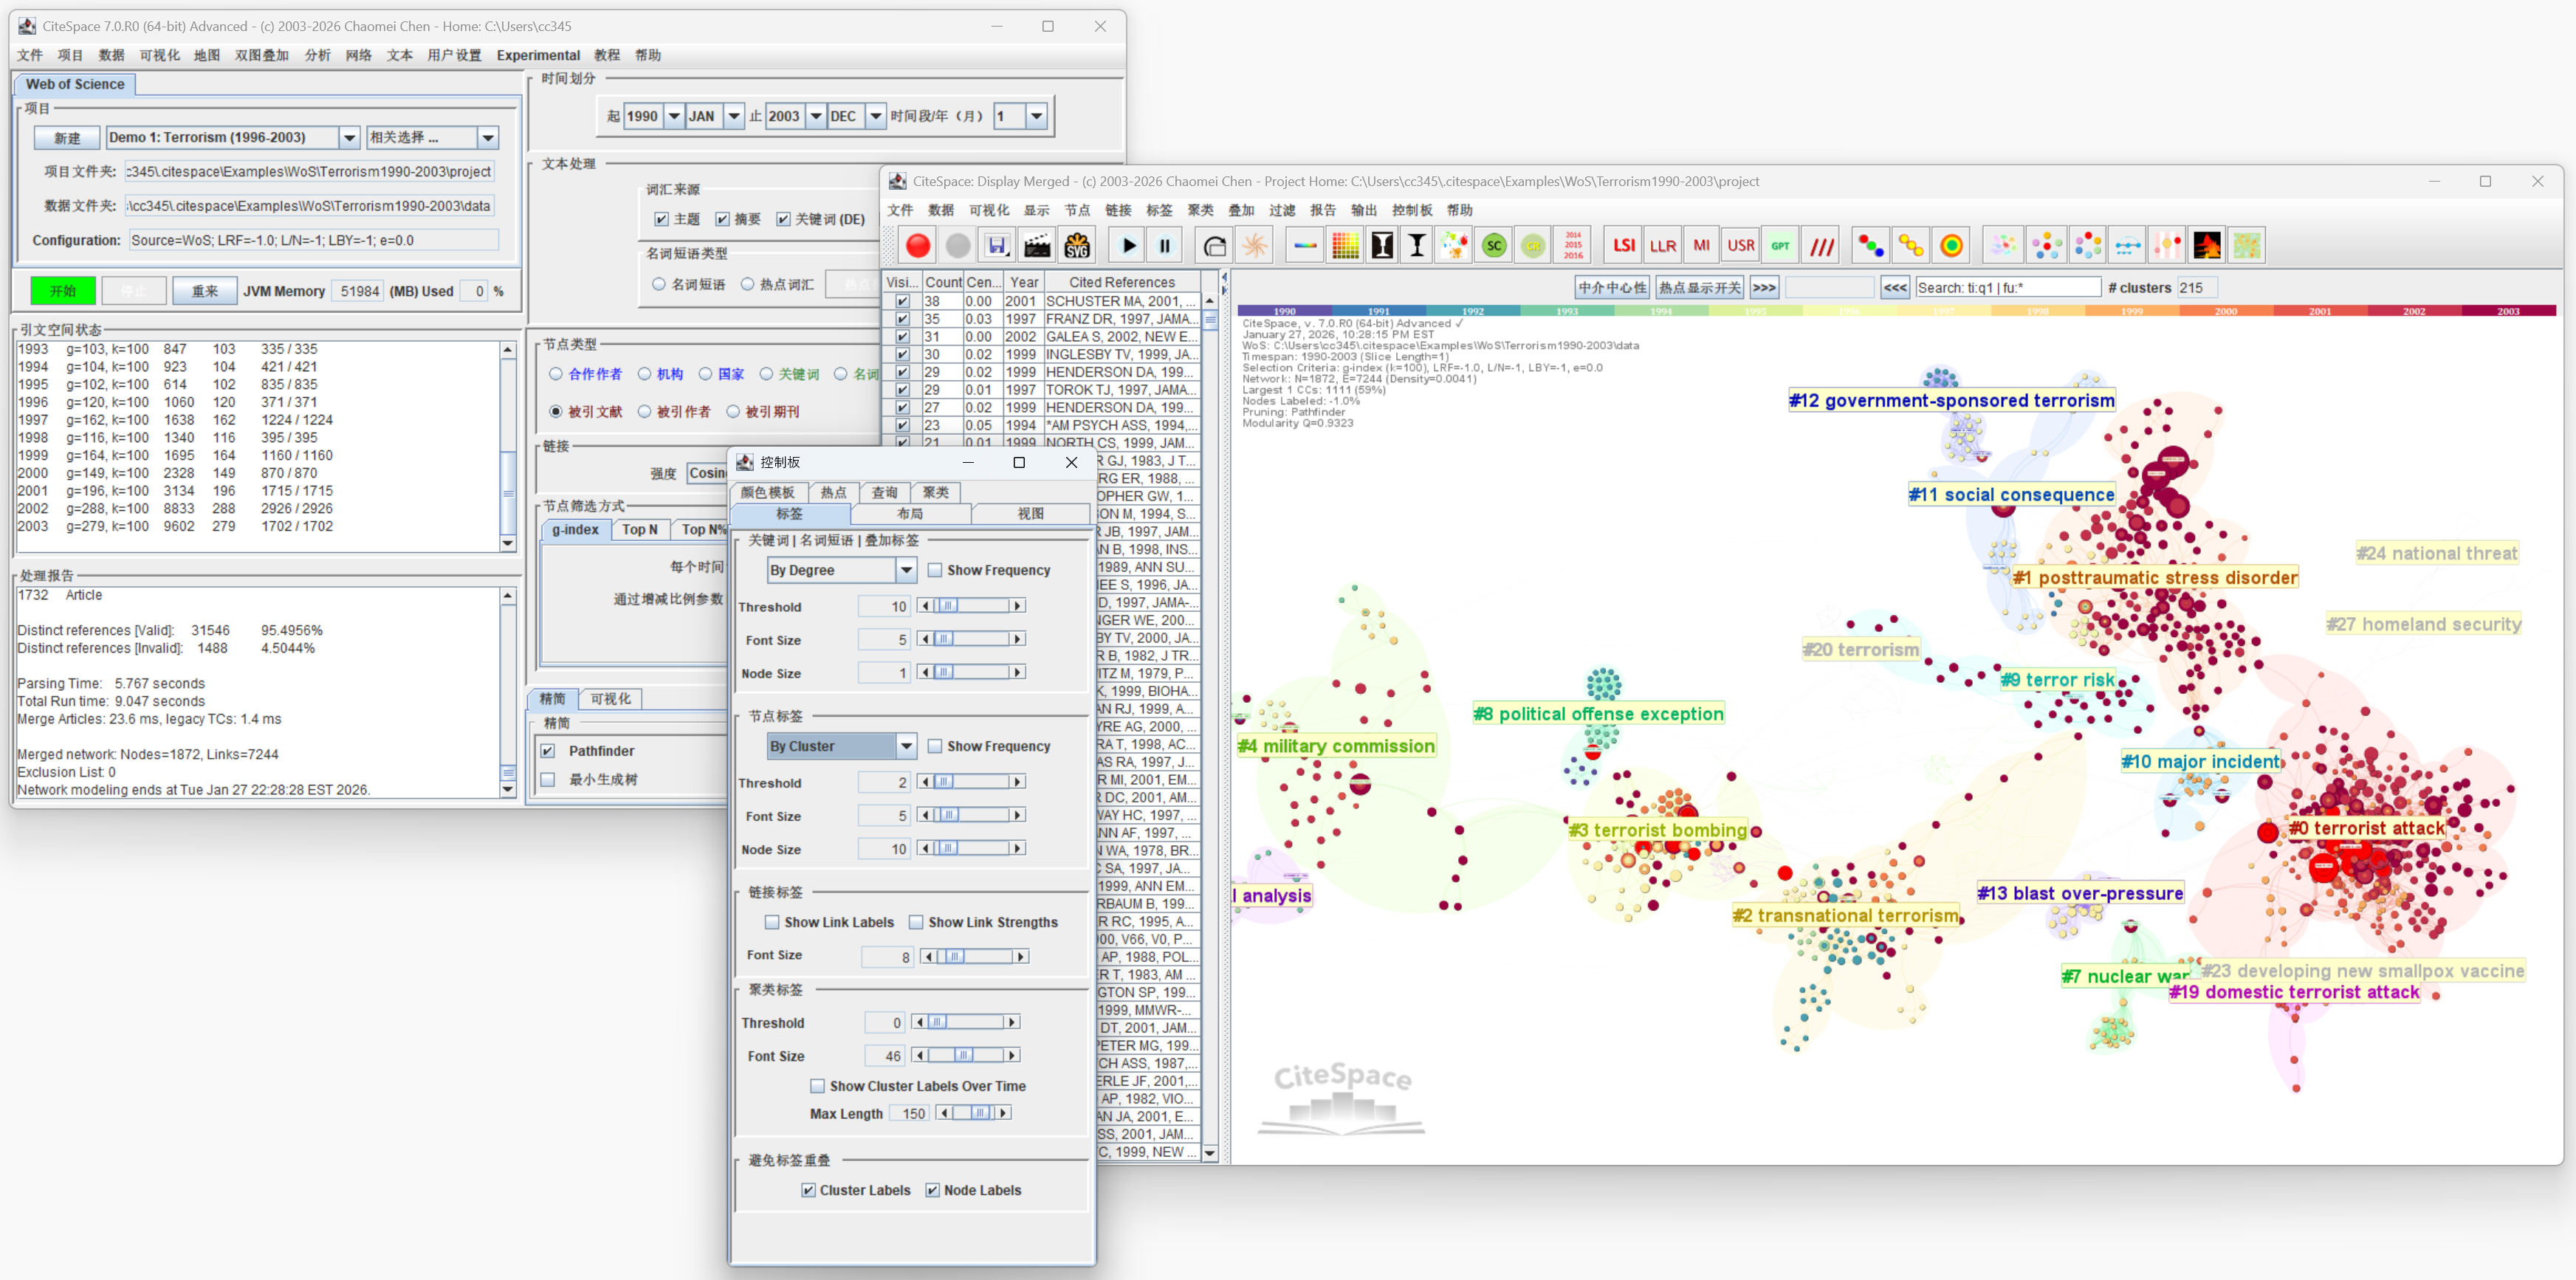Enable the Show Link Labels checkbox

(772, 922)
